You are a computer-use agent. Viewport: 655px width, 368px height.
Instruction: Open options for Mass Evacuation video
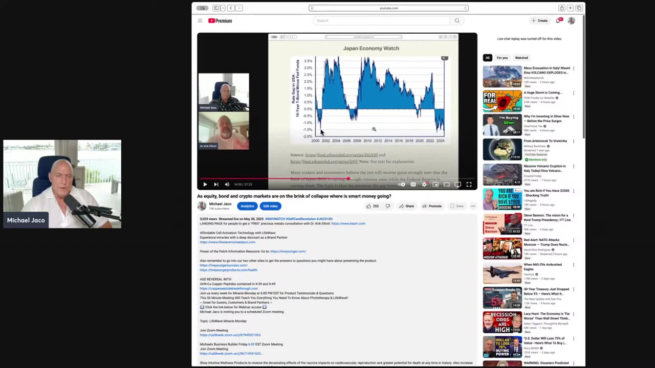(573, 68)
